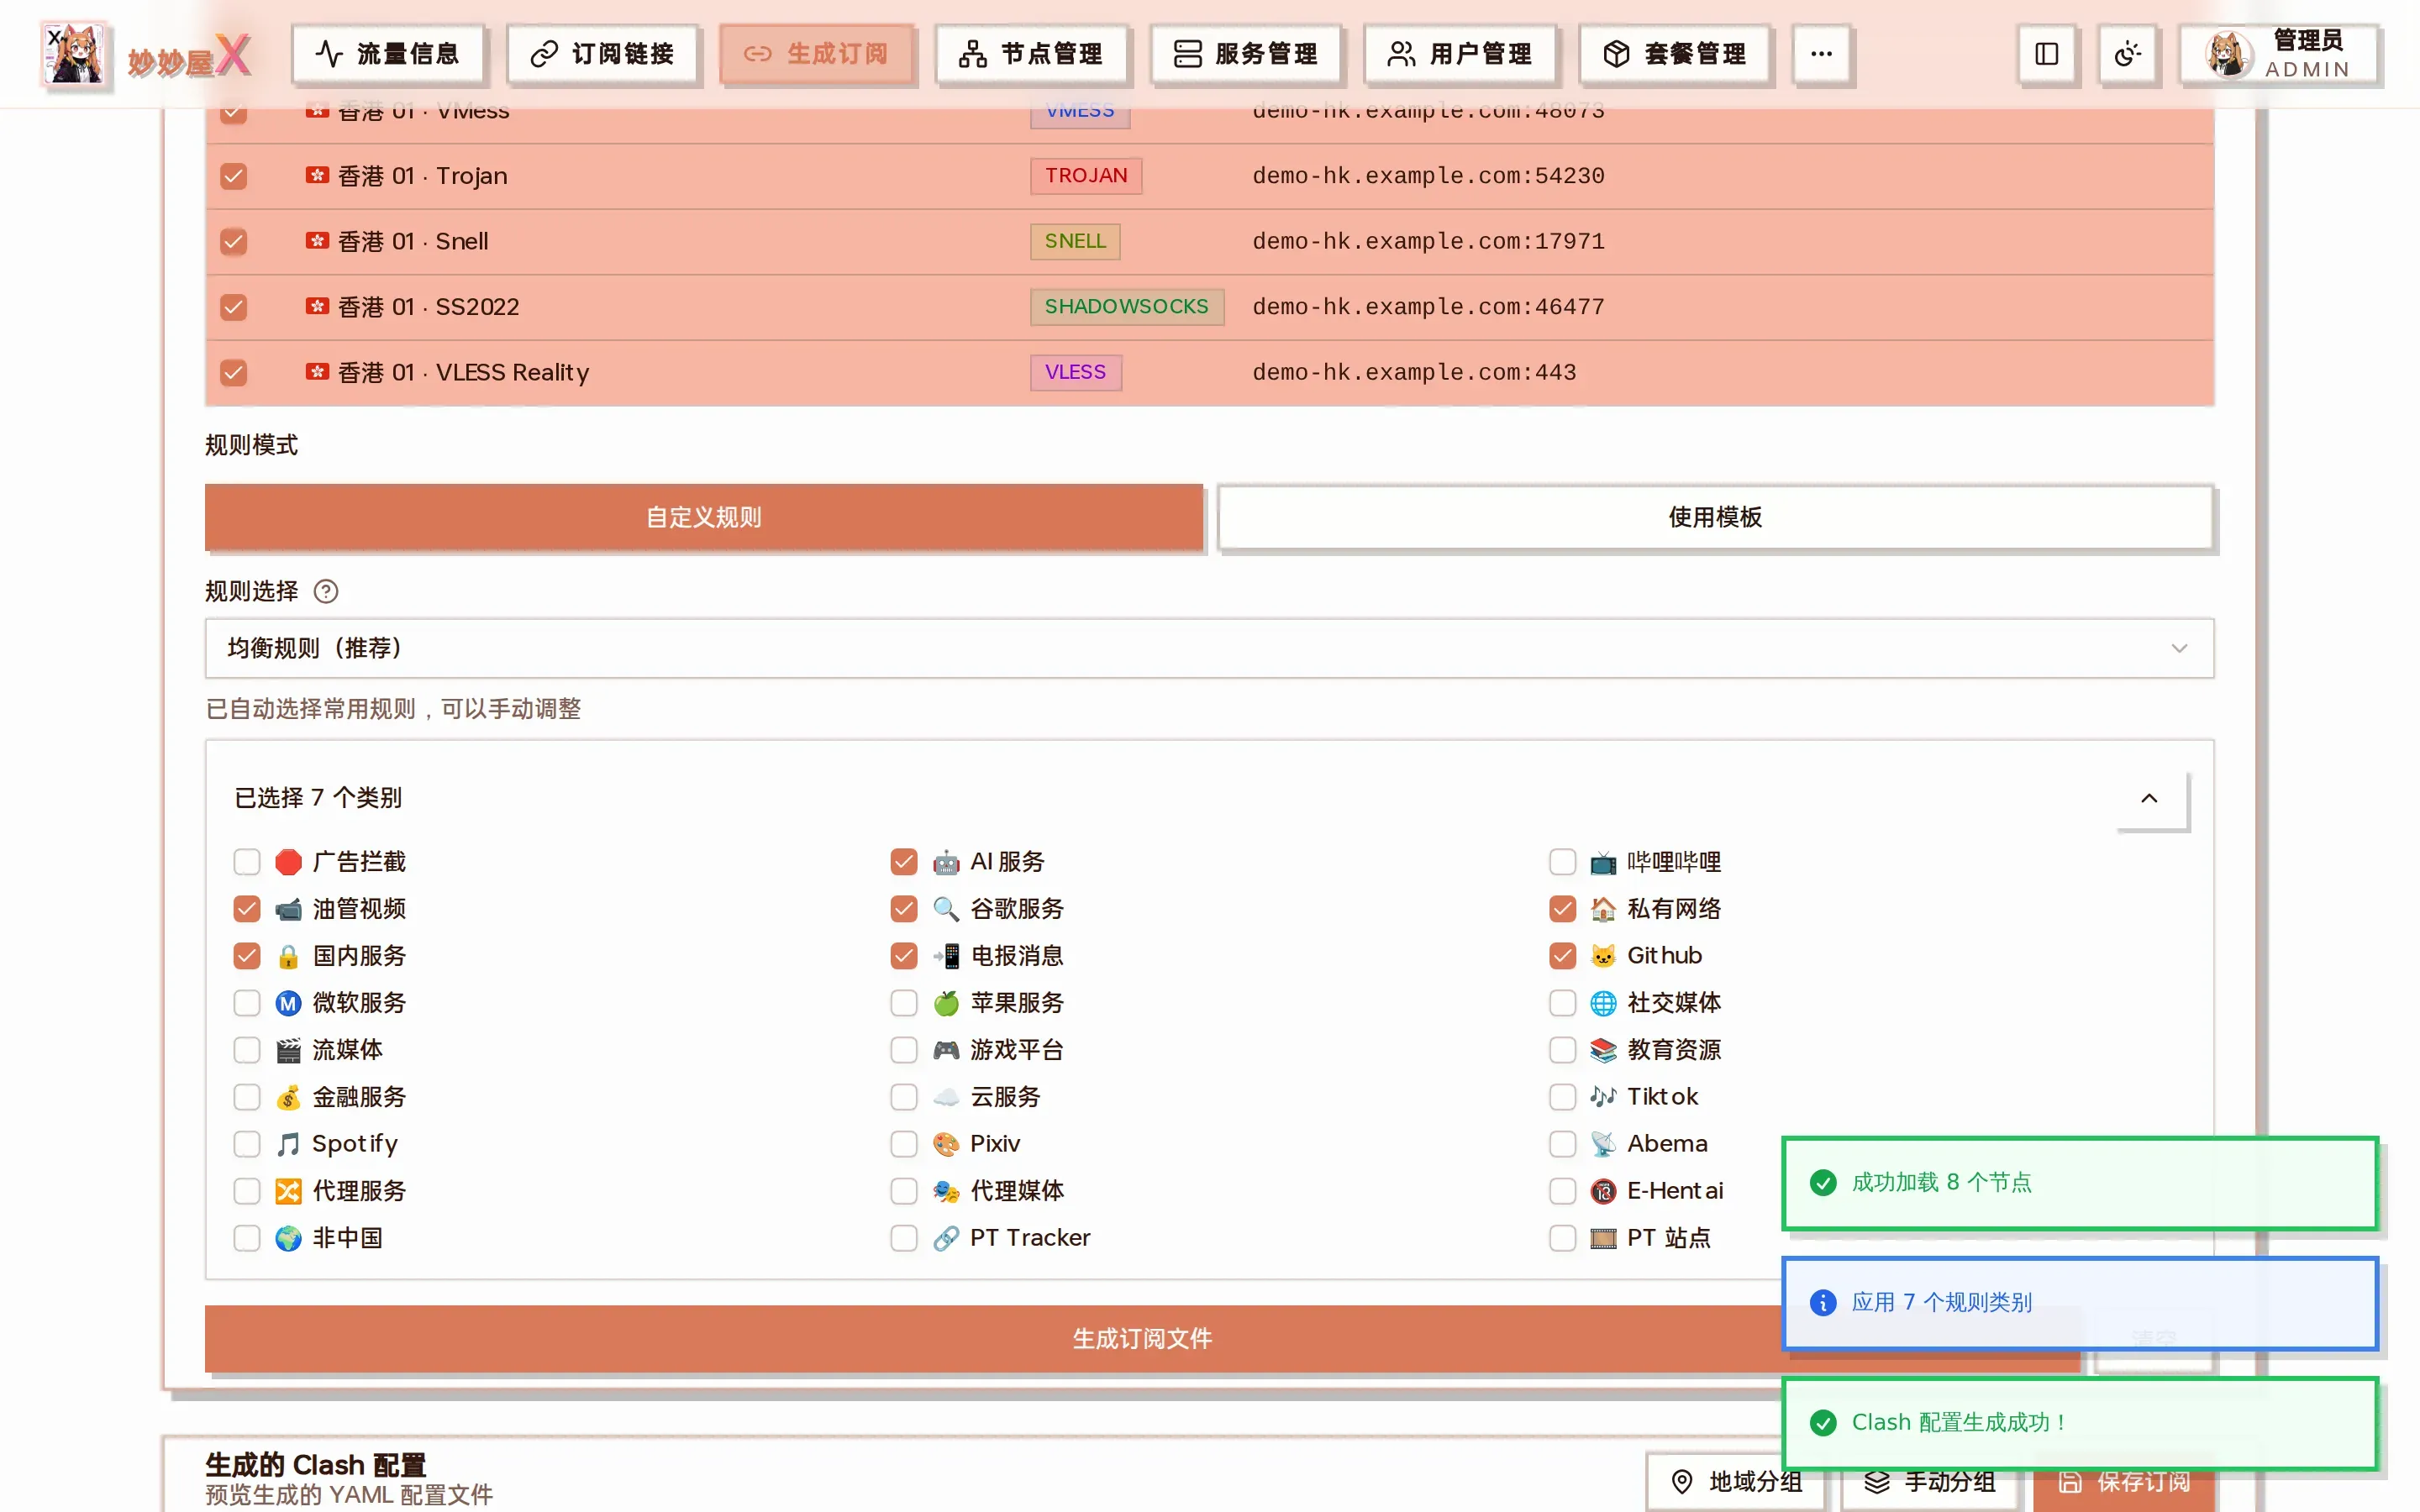2420x1512 pixels.
Task: Click the VLESS protocol tag
Action: [x=1076, y=372]
